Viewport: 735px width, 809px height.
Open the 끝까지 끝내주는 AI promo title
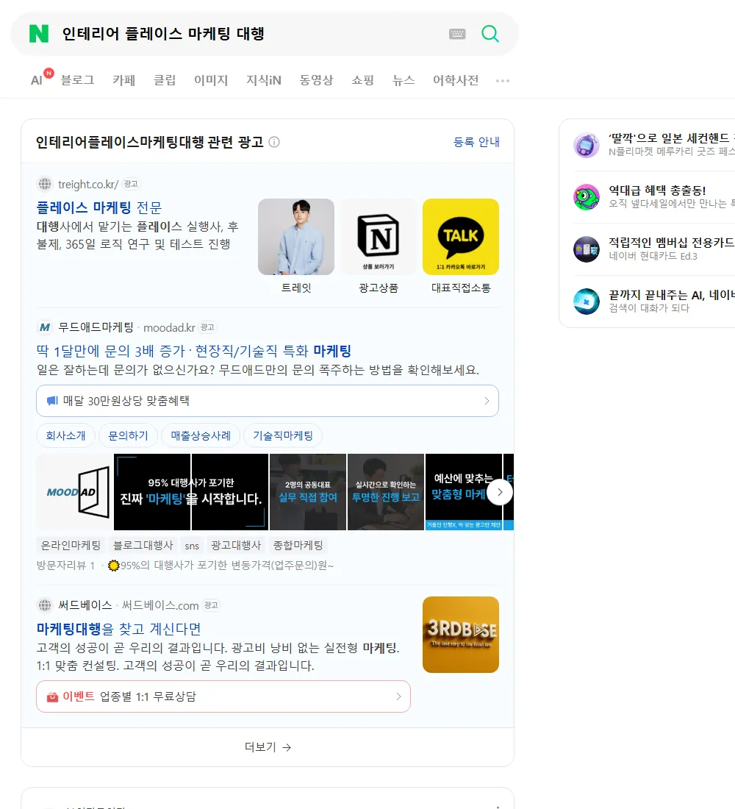click(671, 295)
